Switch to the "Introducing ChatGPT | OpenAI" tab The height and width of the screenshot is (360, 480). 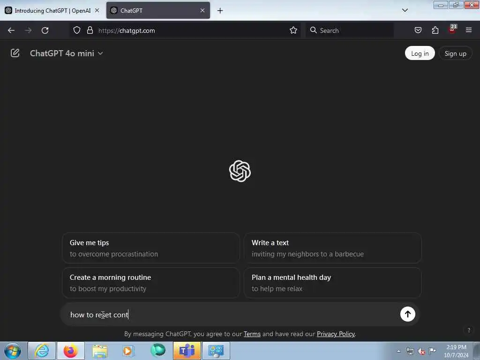(x=52, y=10)
